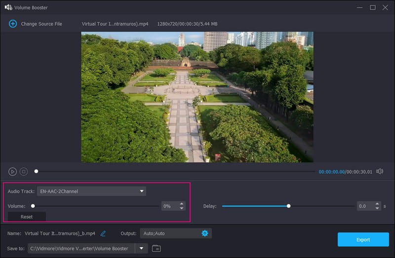Stop the video playback

coord(24,172)
